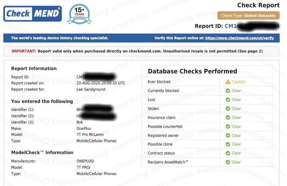Click the Identifier (2): label
Image resolution: width=287 pixels, height=186 pixels.
pyautogui.click(x=23, y=116)
